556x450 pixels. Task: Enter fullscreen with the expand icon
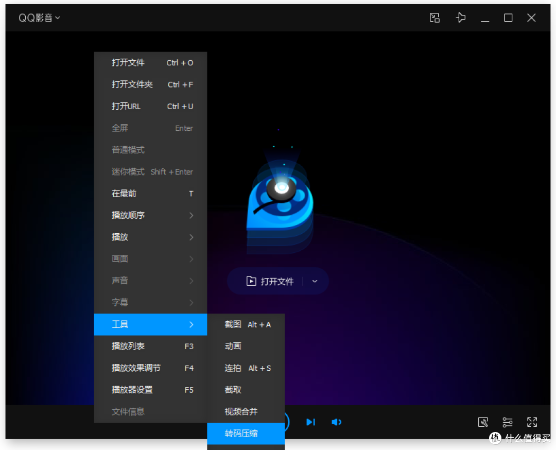pyautogui.click(x=532, y=422)
